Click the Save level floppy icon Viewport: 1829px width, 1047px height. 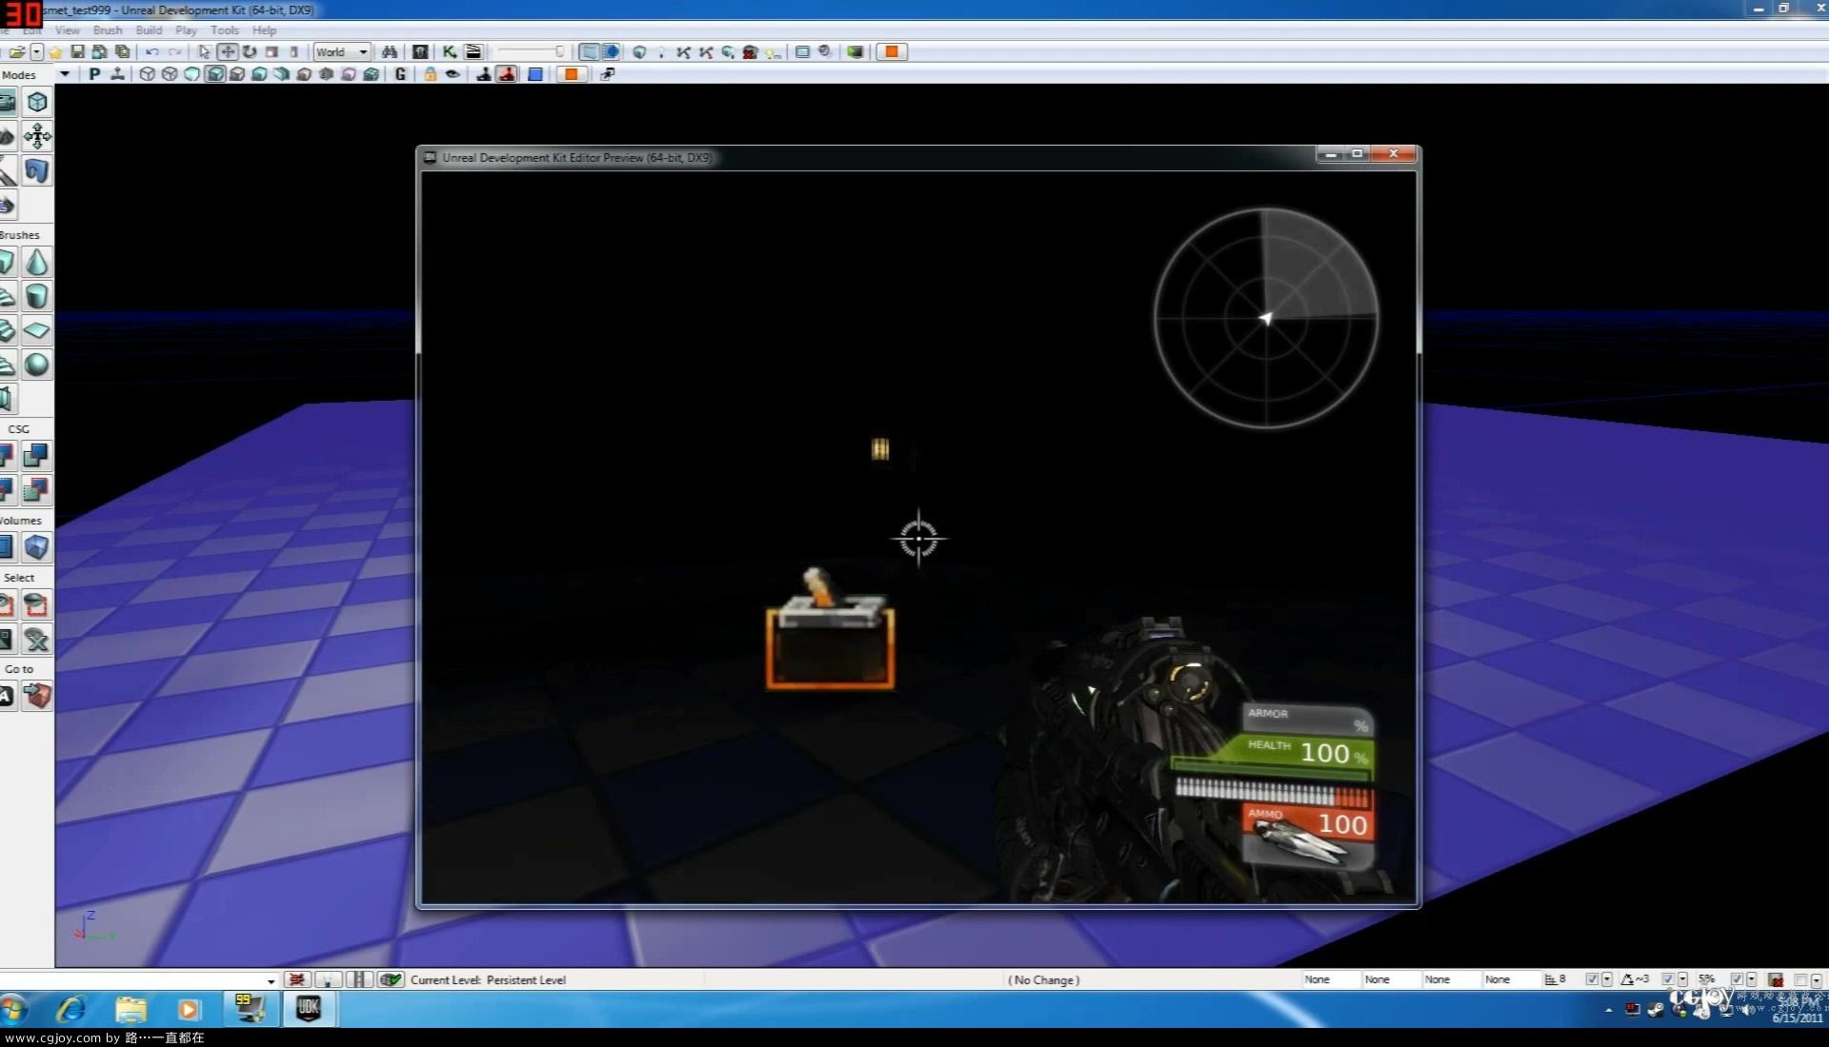[x=78, y=52]
